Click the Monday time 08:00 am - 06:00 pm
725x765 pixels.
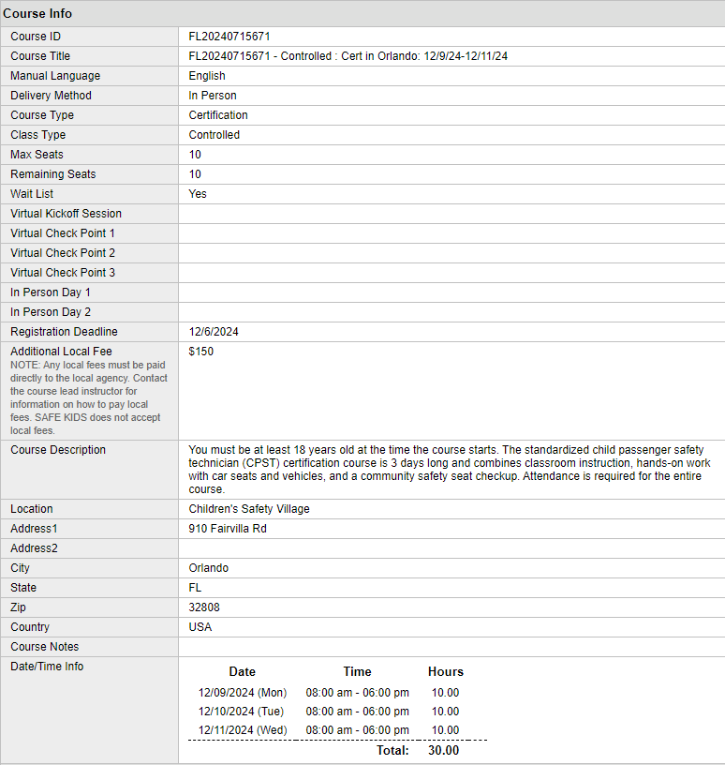pos(358,693)
